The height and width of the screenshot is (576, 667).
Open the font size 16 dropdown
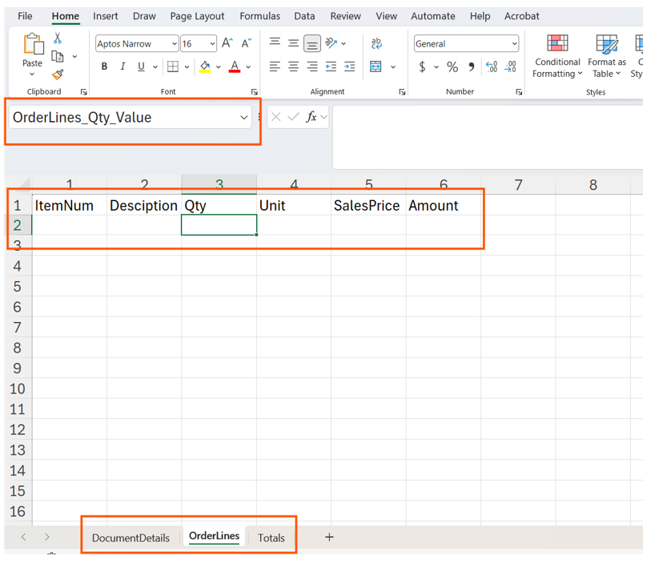click(212, 43)
